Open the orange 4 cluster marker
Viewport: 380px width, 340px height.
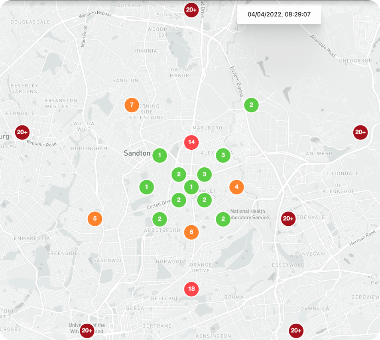tap(236, 187)
